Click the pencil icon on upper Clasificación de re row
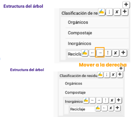The height and width of the screenshot is (117, 134). click(x=102, y=12)
